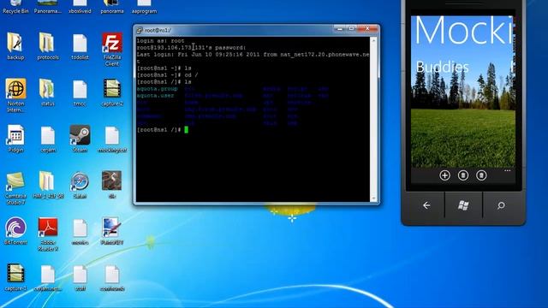The height and width of the screenshot is (308, 548).
Task: Open the protocols folder icon
Action: 48,46
